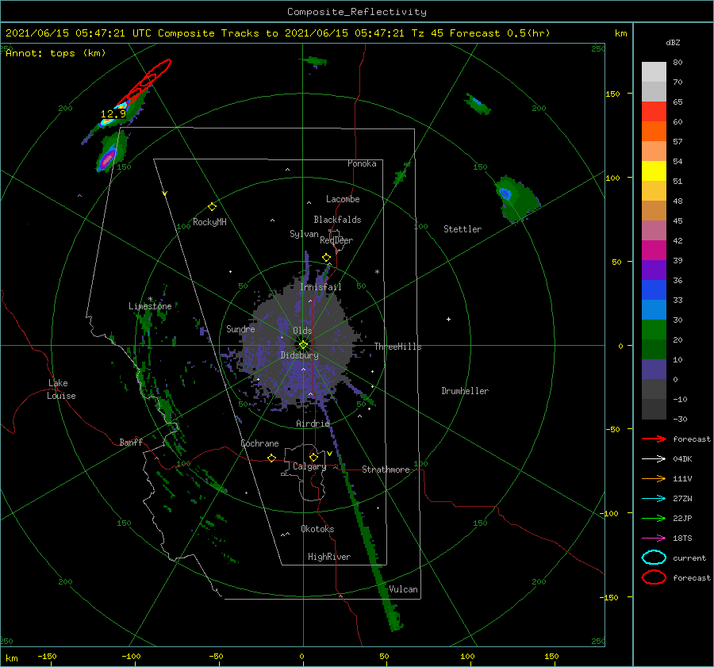Click the yellow diamond marker below Cochrane
Screen dimensions: 714x667
[271, 458]
